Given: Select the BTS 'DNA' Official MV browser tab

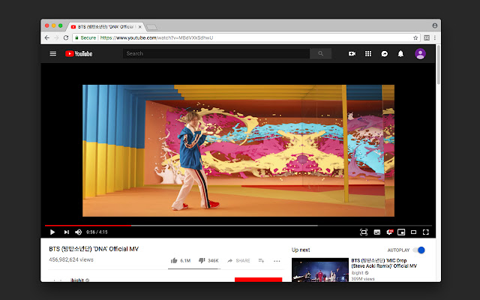Looking at the screenshot, I should pyautogui.click(x=105, y=26).
